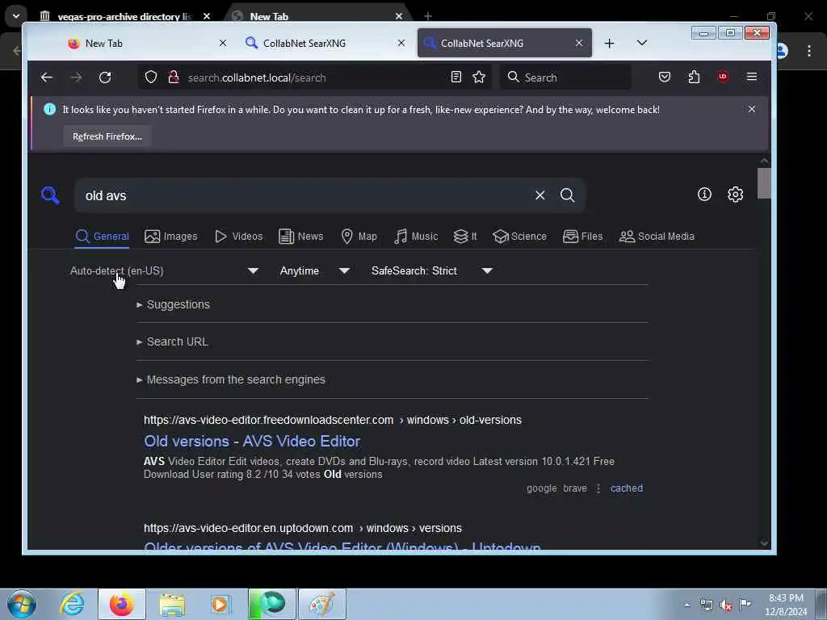Clear the search query with X

point(540,195)
